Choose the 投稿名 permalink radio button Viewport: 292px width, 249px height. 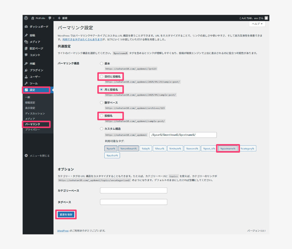(102, 116)
